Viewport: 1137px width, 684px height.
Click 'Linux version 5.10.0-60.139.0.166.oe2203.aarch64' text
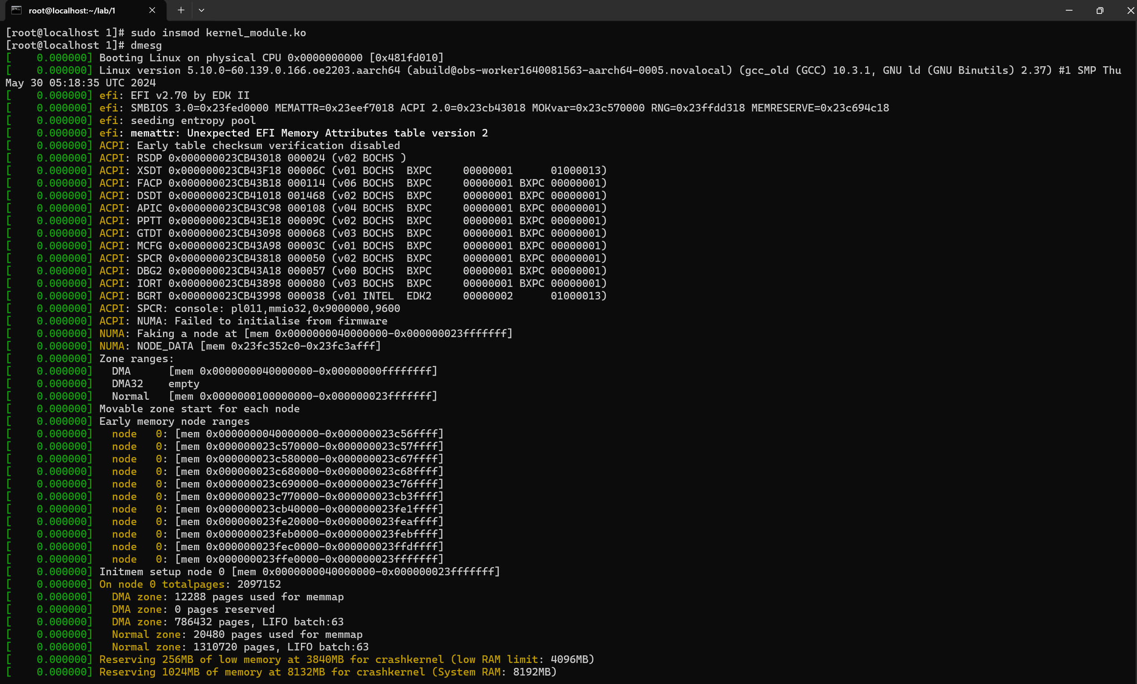coord(249,70)
